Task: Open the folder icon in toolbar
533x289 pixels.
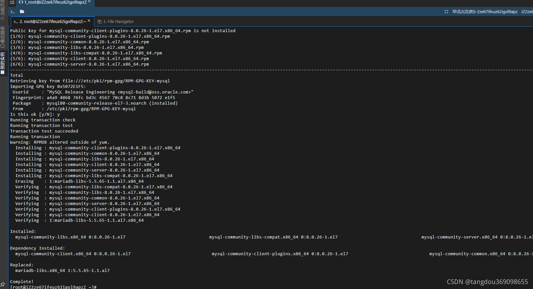Action: pyautogui.click(x=22, y=11)
